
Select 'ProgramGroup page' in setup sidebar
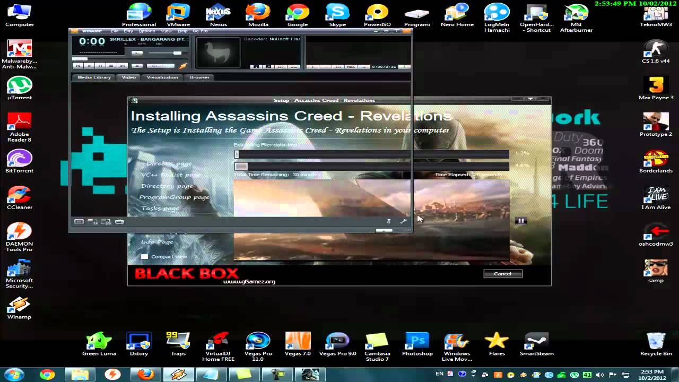tap(174, 197)
